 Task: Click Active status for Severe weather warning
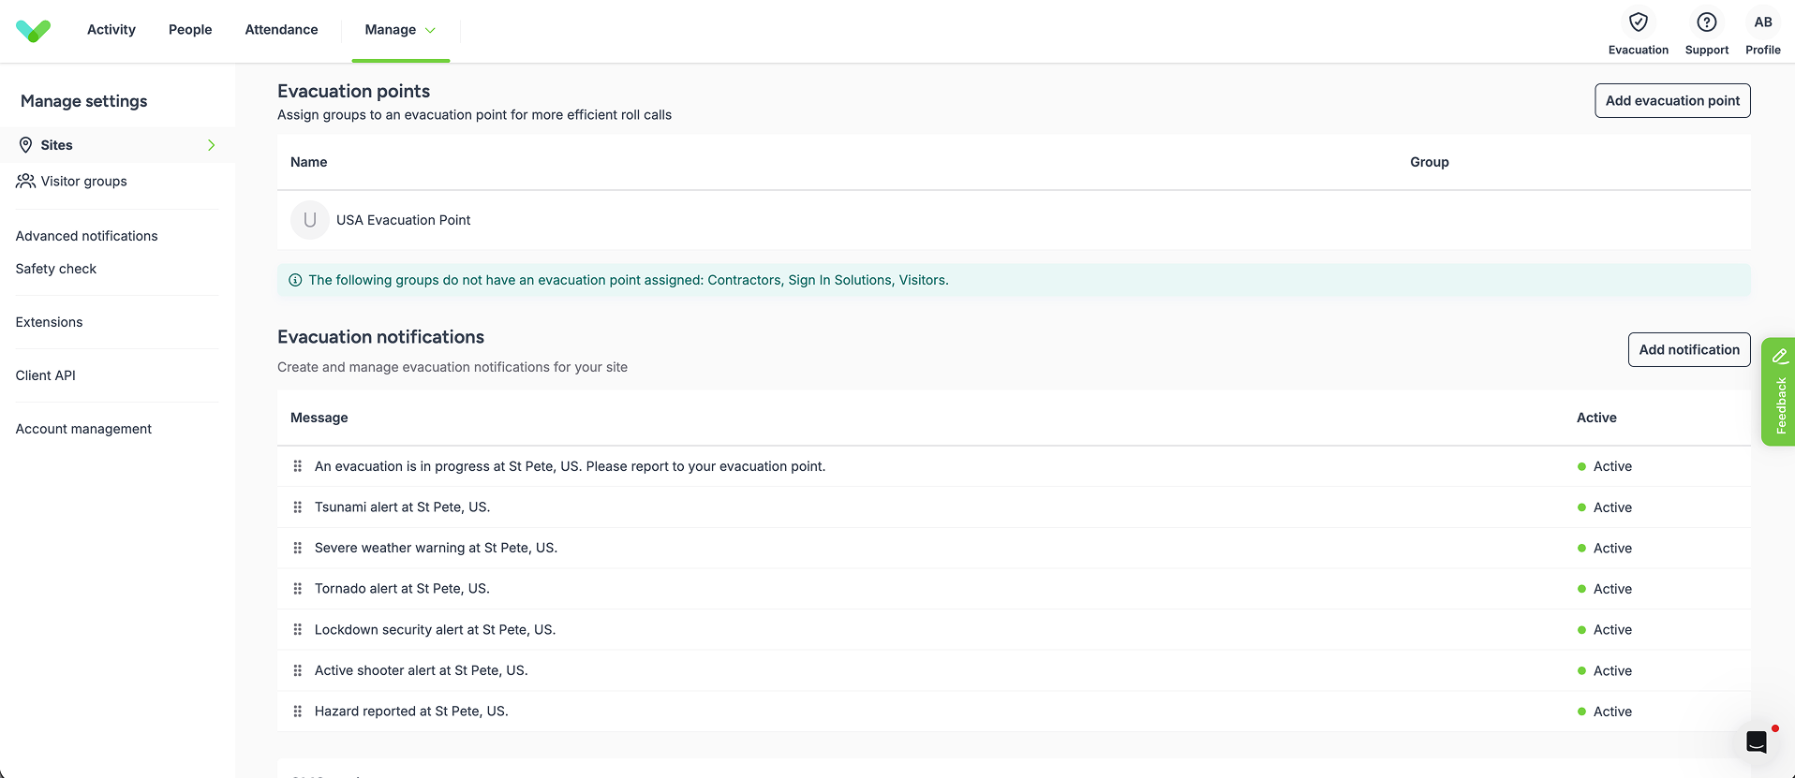(1605, 548)
